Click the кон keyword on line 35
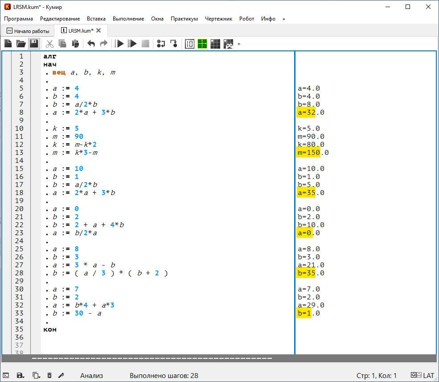The image size is (439, 382). [50, 330]
